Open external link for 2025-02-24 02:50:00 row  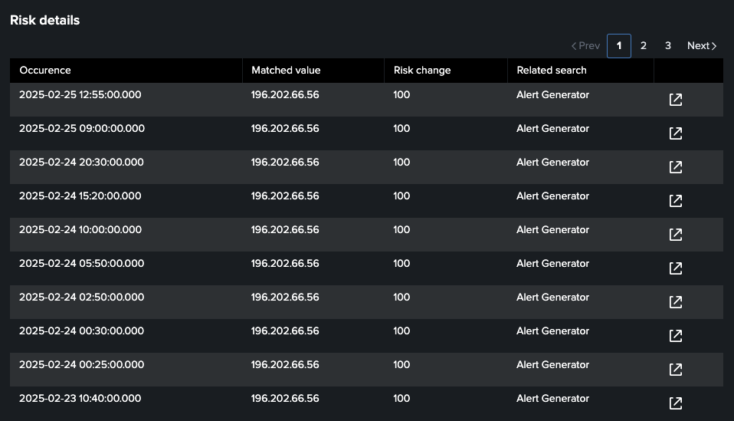point(675,302)
